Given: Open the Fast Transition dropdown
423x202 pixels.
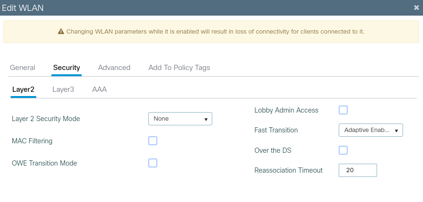Looking at the screenshot, I should [370, 130].
